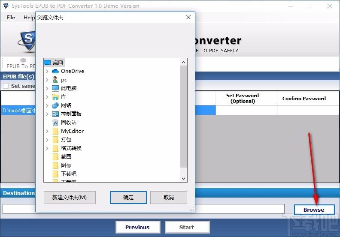Click the pc user icon
This screenshot has height=237, width=340.
tap(55, 80)
